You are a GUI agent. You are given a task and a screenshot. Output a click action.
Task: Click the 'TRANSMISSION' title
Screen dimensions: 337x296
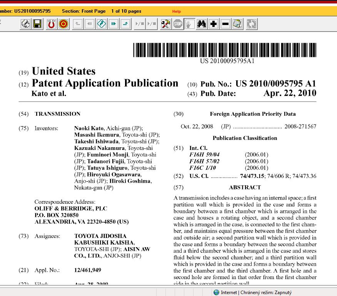(58, 114)
